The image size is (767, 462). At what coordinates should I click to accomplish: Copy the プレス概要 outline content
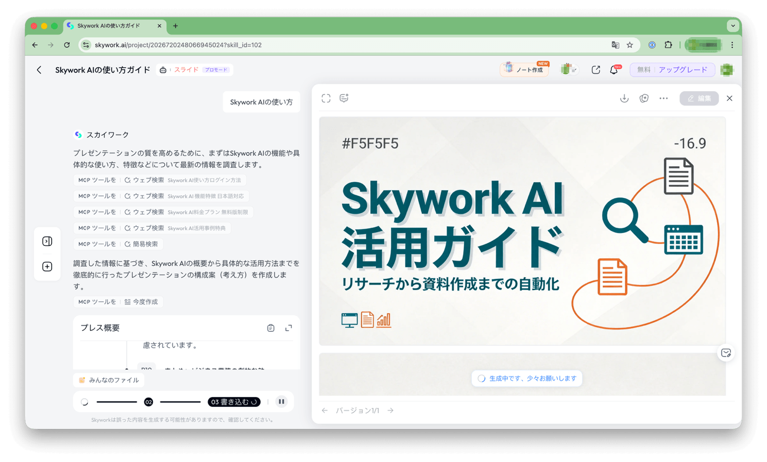(271, 328)
